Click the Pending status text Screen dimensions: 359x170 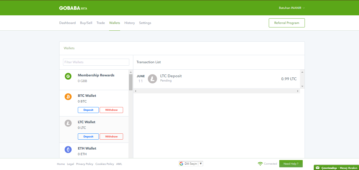(166, 80)
